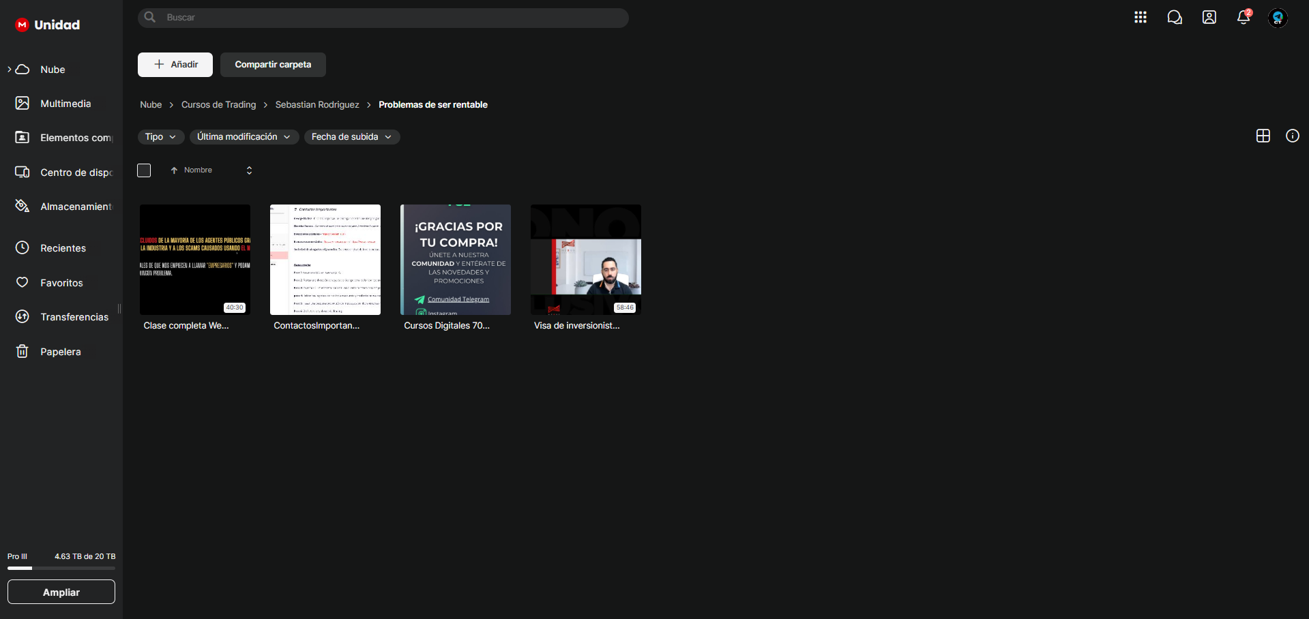Screen dimensions: 1309x619
Task: Click the user avatar icon
Action: point(1277,18)
